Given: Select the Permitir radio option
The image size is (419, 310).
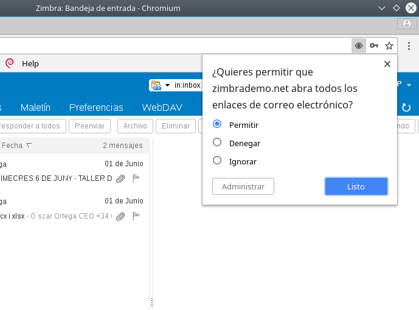Looking at the screenshot, I should 217,124.
